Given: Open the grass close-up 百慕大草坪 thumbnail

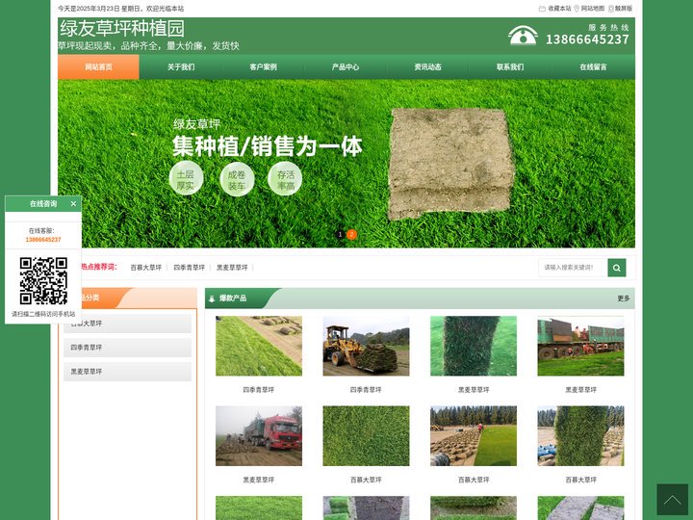Looking at the screenshot, I should click(x=366, y=435).
